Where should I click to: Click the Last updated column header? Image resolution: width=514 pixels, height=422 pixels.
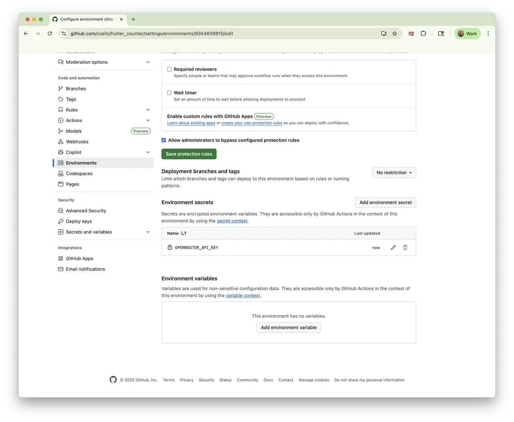[x=367, y=234]
